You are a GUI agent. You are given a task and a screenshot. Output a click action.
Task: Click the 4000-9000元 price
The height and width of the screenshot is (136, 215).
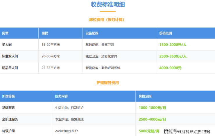(170, 68)
